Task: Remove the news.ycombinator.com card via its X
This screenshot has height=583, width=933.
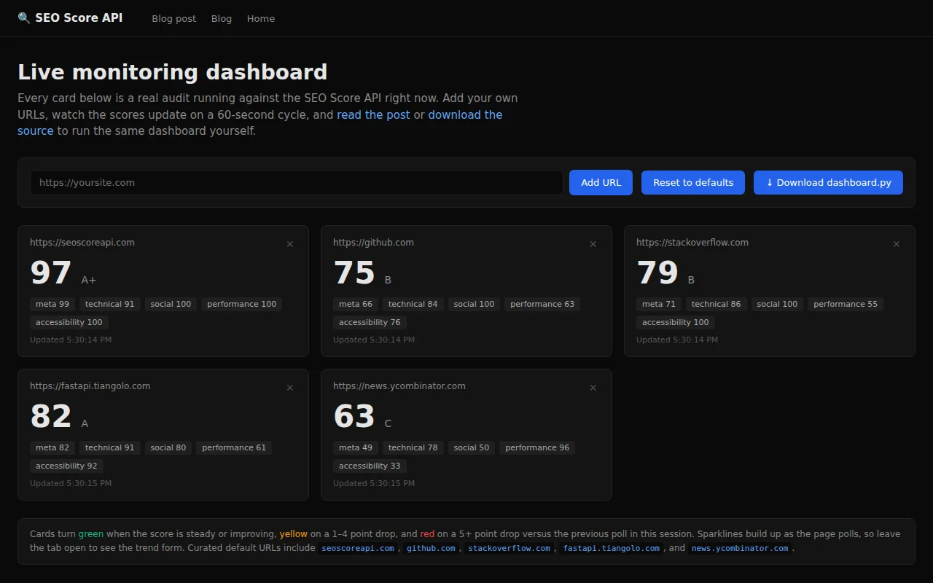Action: click(x=593, y=388)
